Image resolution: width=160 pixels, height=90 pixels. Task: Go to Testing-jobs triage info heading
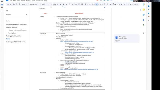coord(13,36)
